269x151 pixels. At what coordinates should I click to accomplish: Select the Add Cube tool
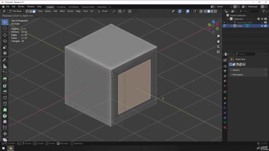pos(5,73)
